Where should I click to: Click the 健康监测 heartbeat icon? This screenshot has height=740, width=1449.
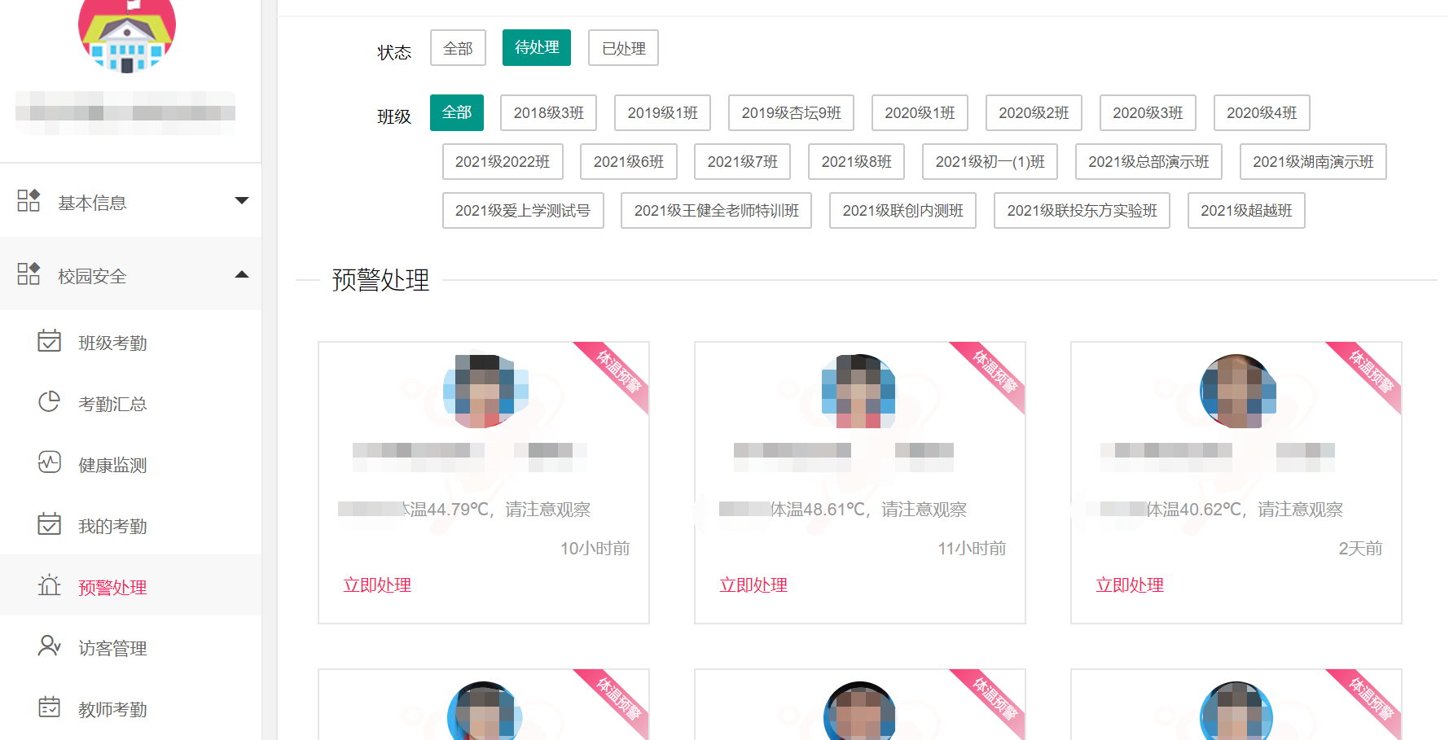[x=49, y=463]
